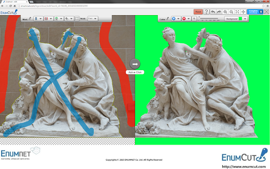Click the browser forward arrow

point(7,6)
